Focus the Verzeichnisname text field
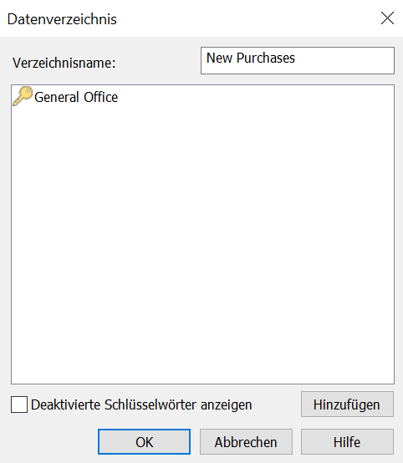This screenshot has width=403, height=463. (298, 60)
